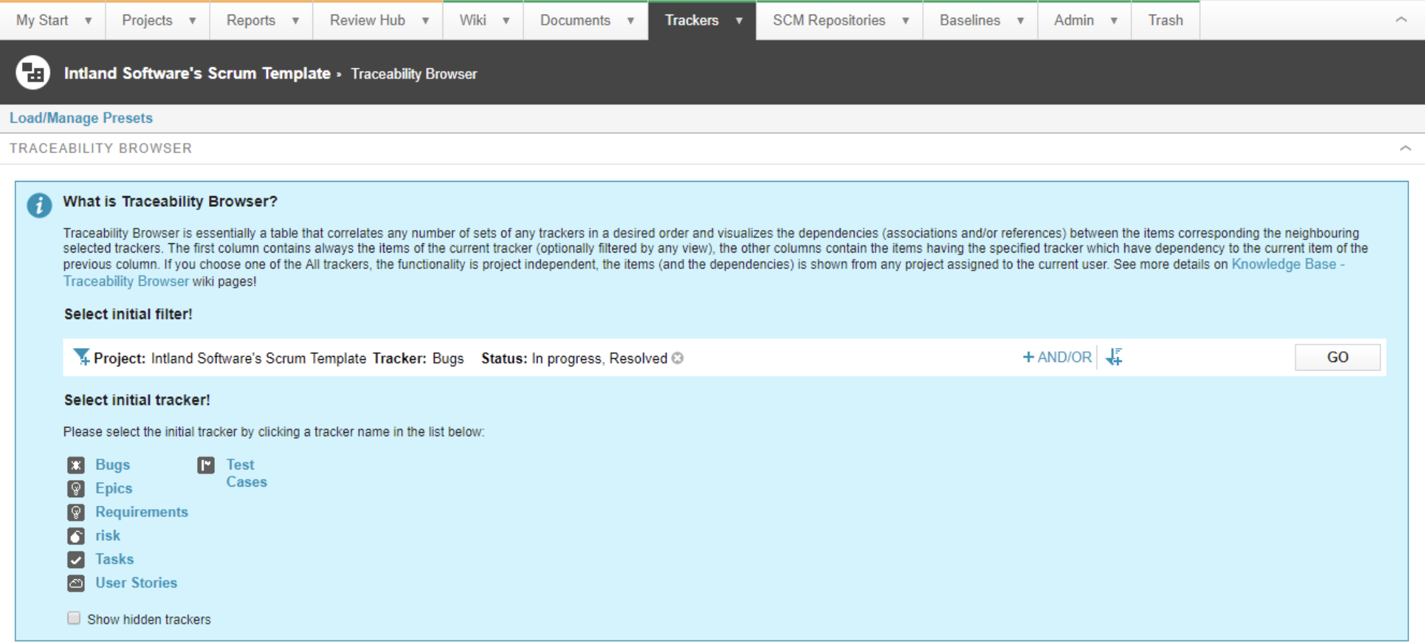Screen dimensions: 1425x643
Task: Expand the Review Hub dropdown arrow
Action: coord(425,21)
